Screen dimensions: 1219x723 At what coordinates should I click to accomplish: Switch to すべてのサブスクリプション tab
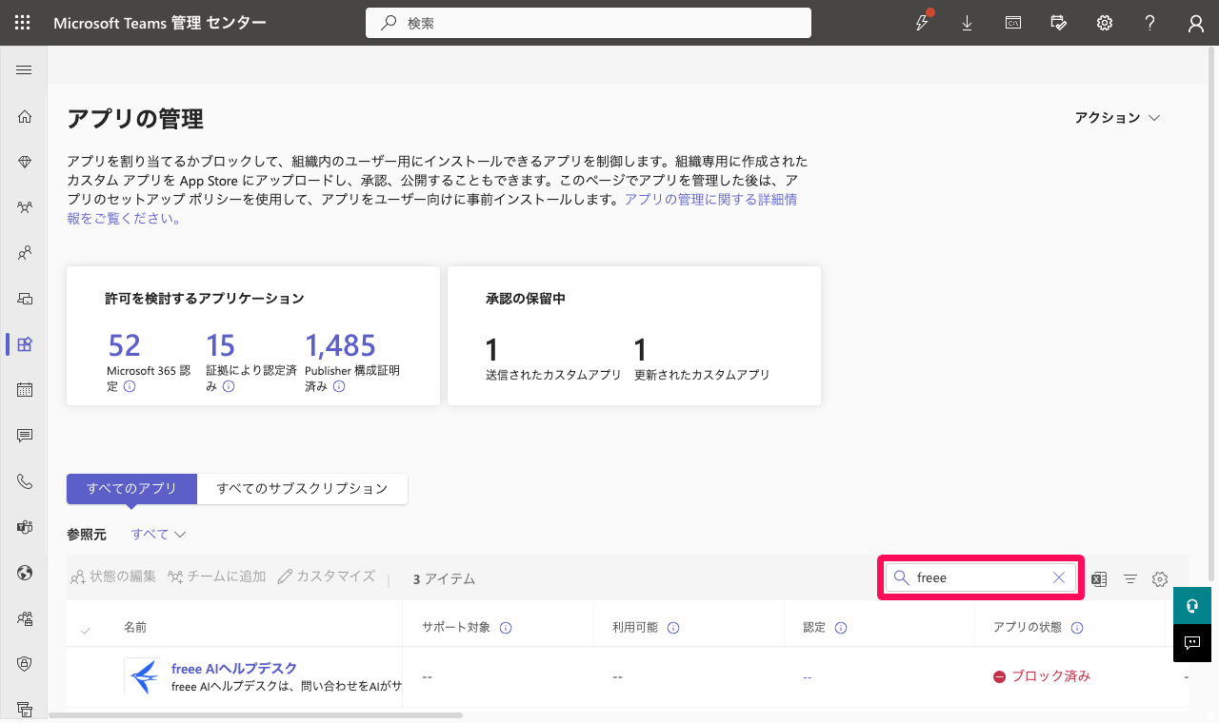pos(302,488)
